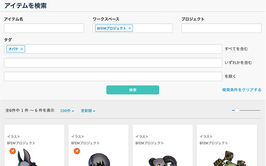
Task: Open the 100件 per-page dropdown
Action: (x=67, y=111)
